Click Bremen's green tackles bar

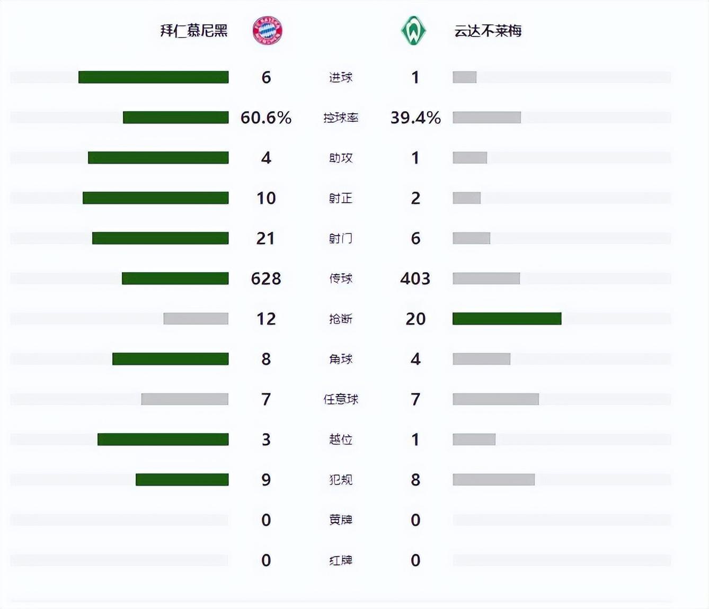[x=507, y=319]
